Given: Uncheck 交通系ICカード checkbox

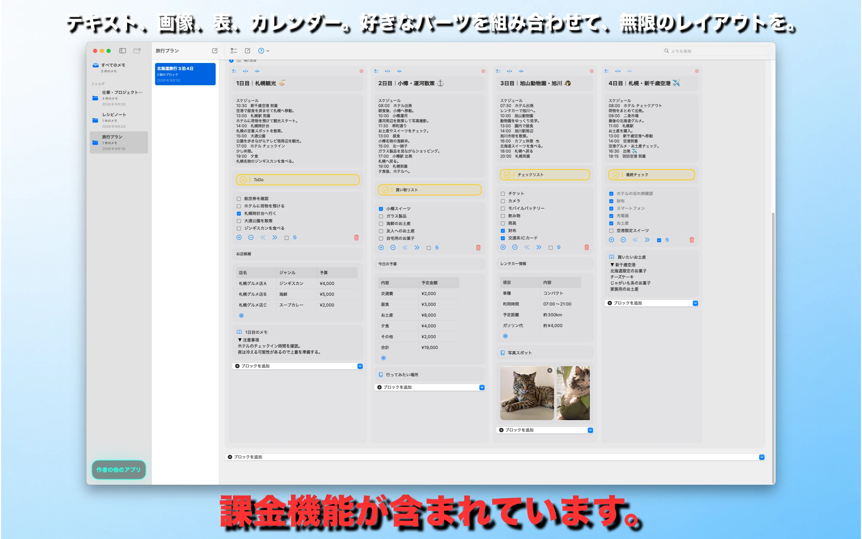Looking at the screenshot, I should 503,238.
